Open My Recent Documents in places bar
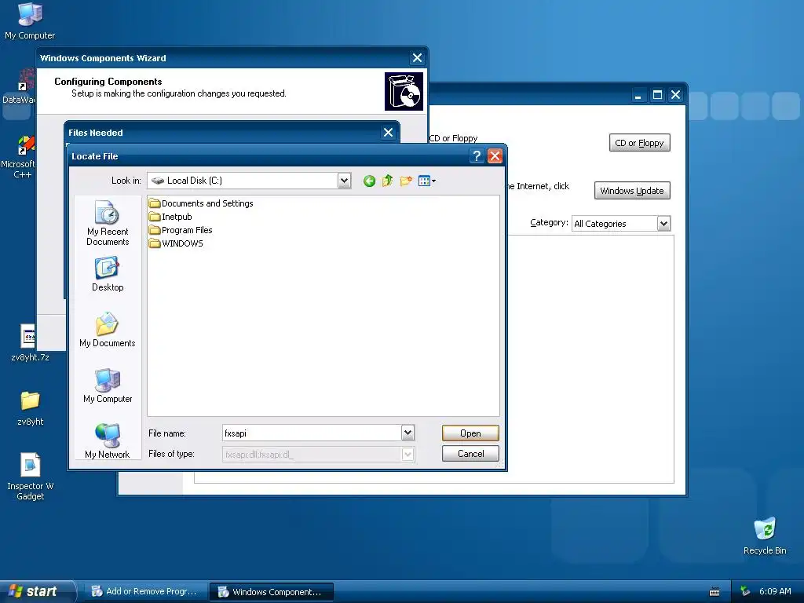Screen dimensions: 804x603 [x=108, y=223]
